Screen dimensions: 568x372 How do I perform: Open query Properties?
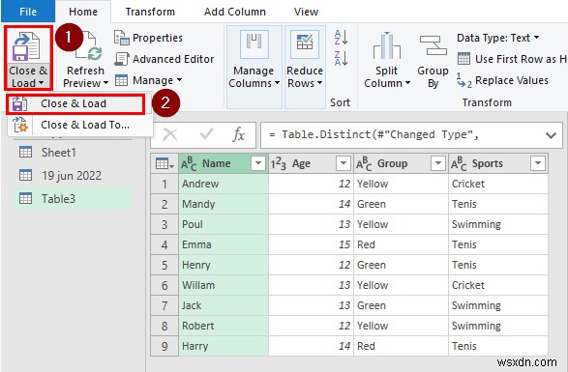[148, 38]
